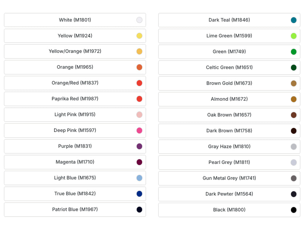
Task: Click the Brown Gold (M1673) swatch dot
Action: tap(294, 84)
